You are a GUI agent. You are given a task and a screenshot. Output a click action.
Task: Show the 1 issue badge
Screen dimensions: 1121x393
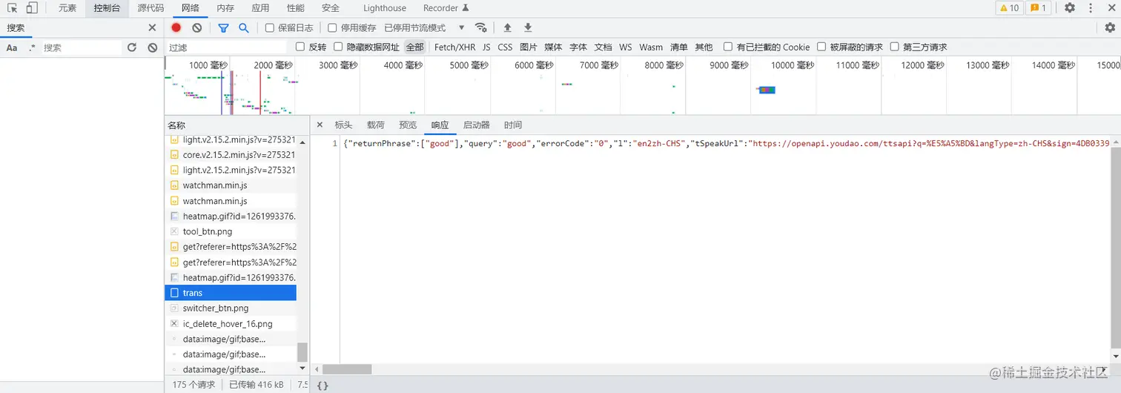click(1038, 8)
